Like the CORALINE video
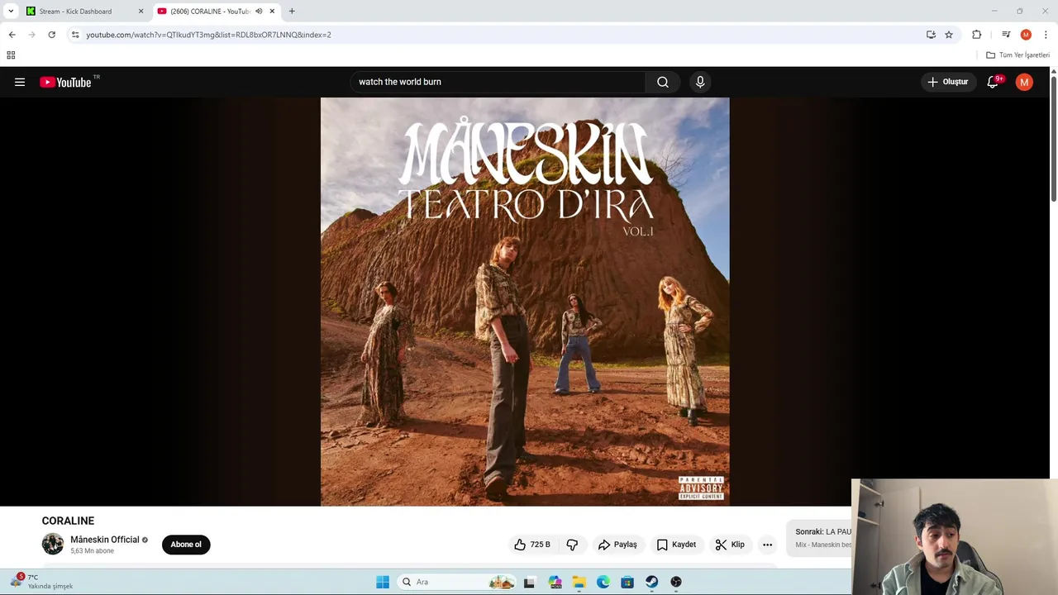This screenshot has width=1058, height=595. click(x=531, y=545)
